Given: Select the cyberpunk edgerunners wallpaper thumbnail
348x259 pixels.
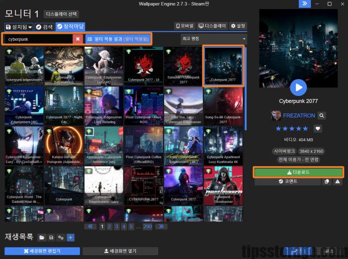Looking at the screenshot, I should [x=24, y=66].
